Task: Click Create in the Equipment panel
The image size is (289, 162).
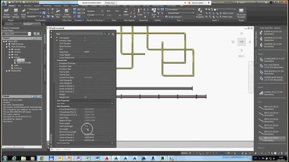Action: 140,12
